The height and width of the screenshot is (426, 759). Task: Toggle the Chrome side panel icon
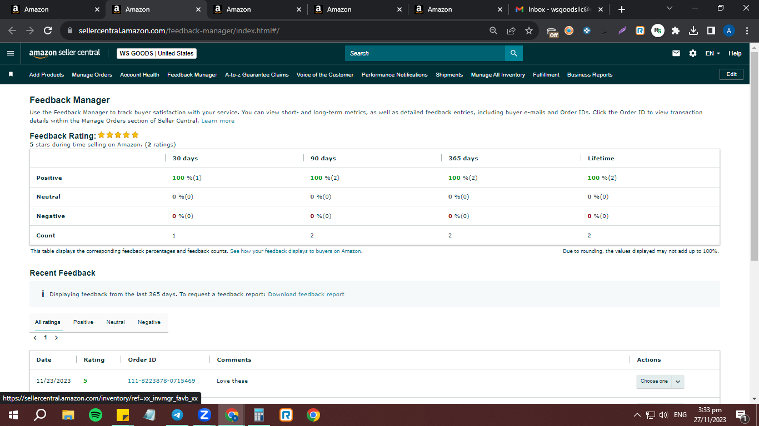pos(711,31)
